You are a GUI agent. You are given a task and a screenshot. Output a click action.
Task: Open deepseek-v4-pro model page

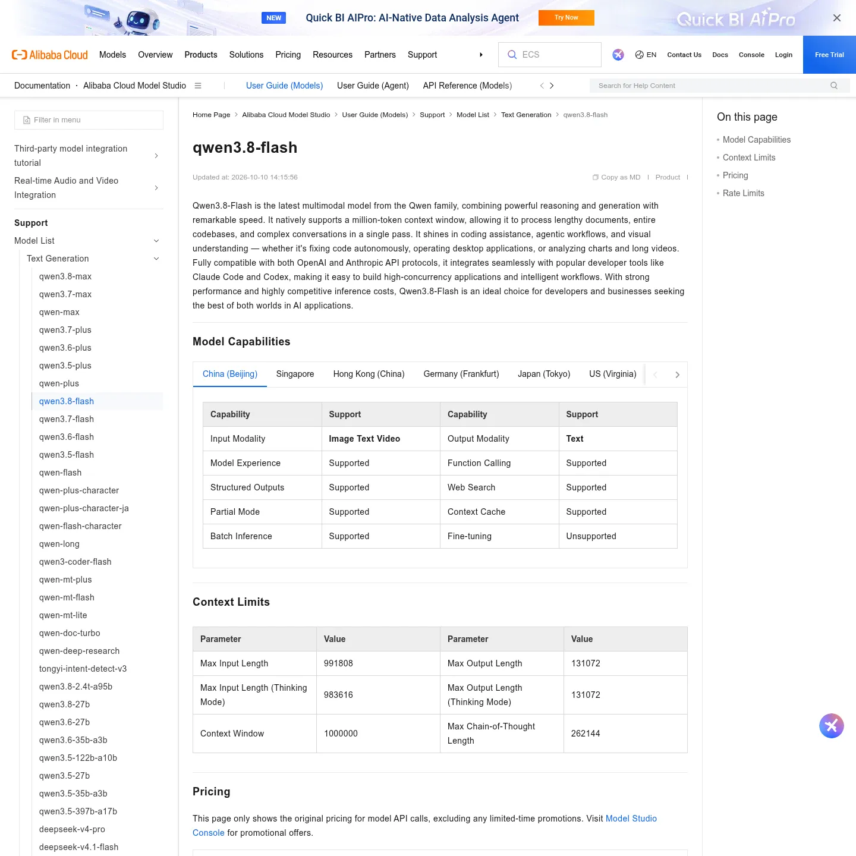coord(72,829)
